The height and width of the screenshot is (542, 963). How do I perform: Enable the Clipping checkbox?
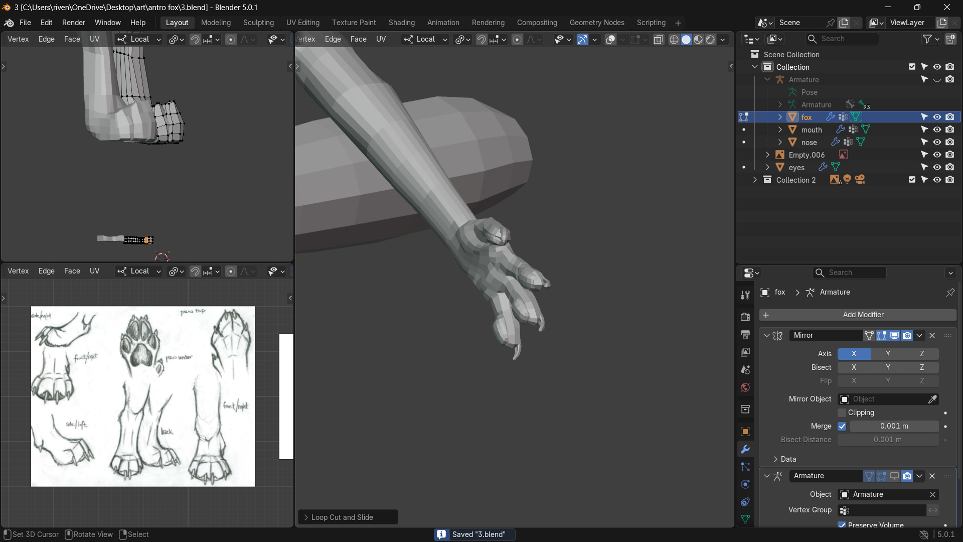pos(842,413)
